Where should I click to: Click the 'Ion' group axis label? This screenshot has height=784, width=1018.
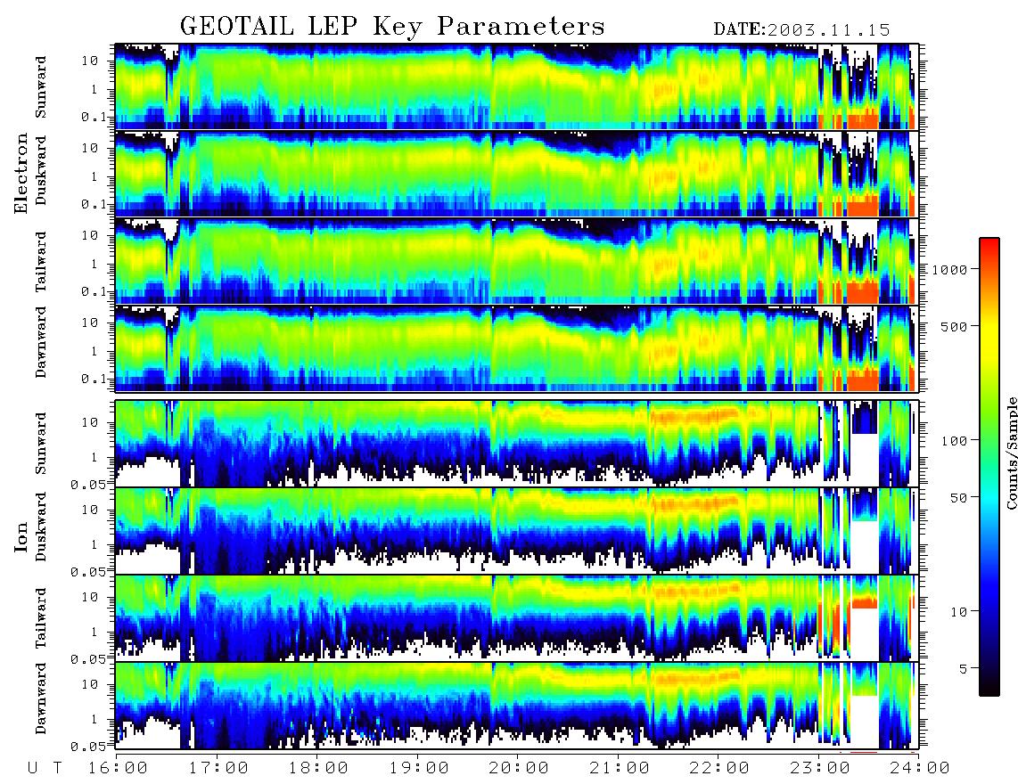tap(21, 537)
